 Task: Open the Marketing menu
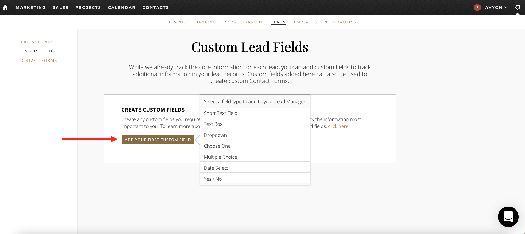[x=31, y=7]
